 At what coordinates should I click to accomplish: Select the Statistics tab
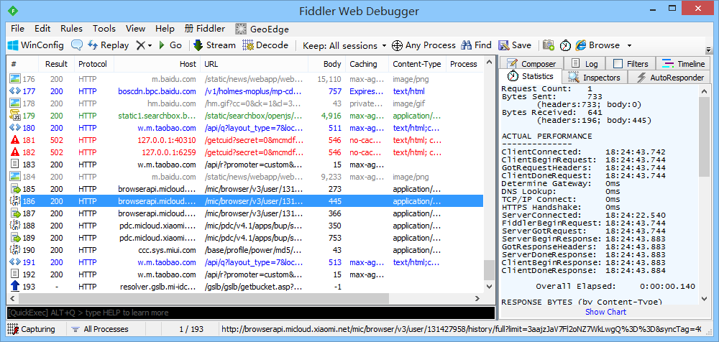[531, 76]
